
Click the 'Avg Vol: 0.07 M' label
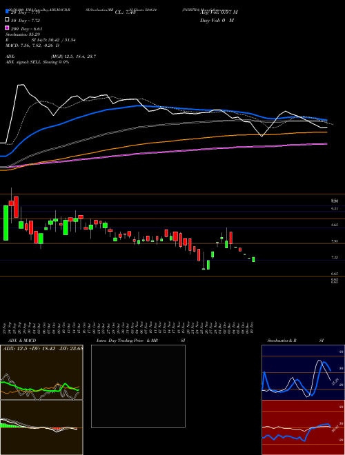[x=219, y=12]
